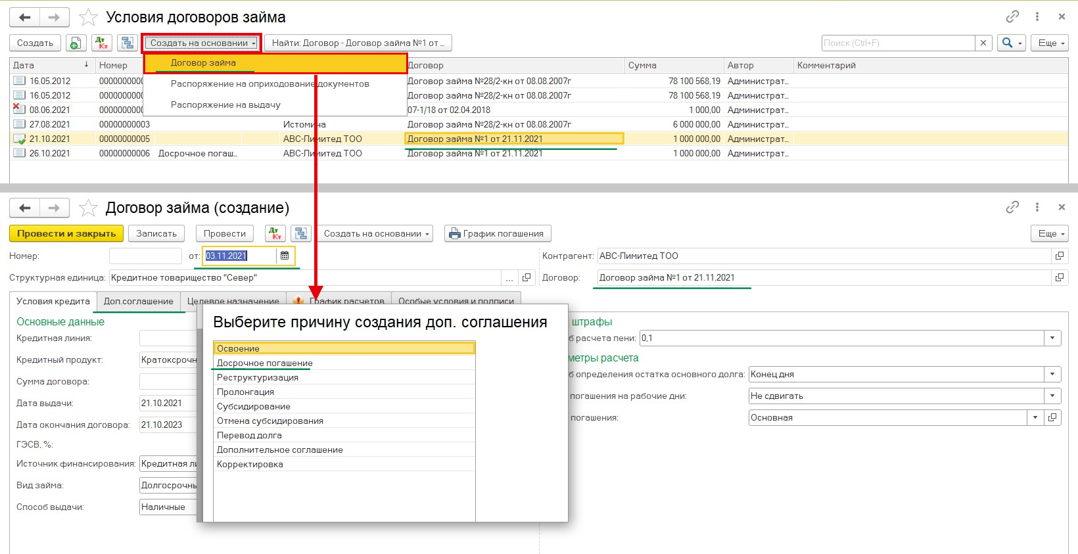
Task: Expand the 'Не сдвигать' dropdown
Action: [1052, 396]
